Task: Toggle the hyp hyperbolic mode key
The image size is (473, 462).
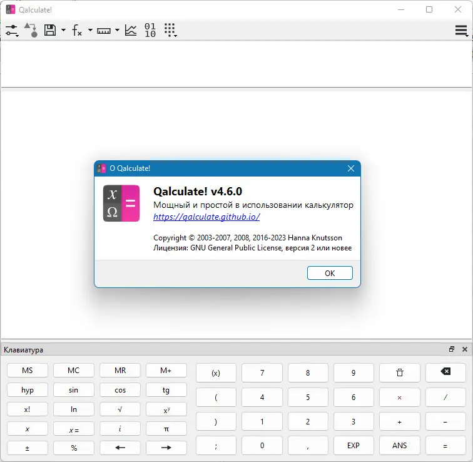Action: [x=28, y=390]
